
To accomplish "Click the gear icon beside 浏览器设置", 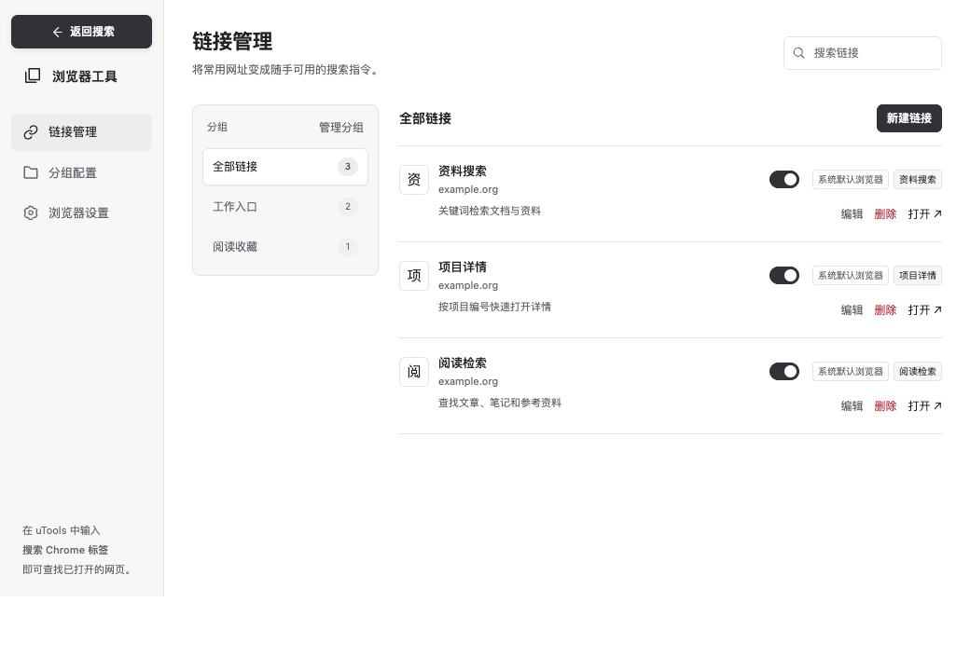I will pyautogui.click(x=31, y=212).
